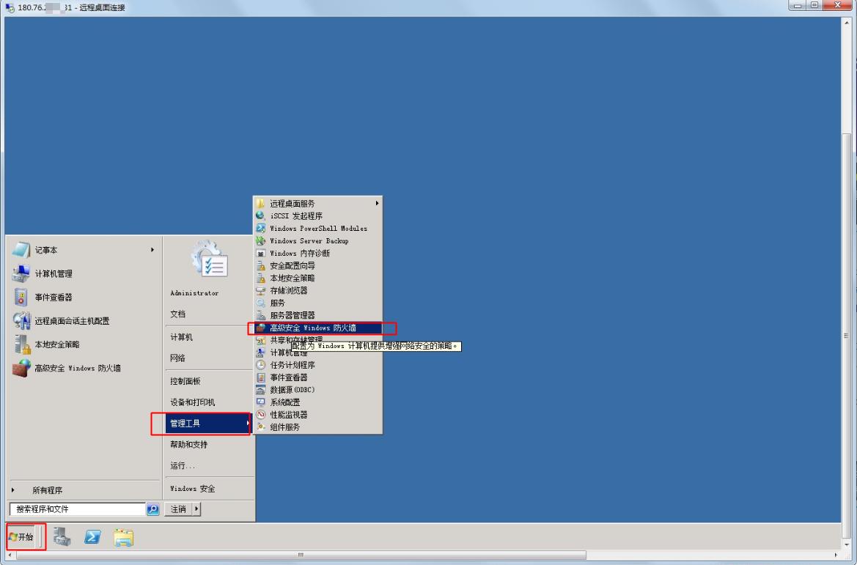Click the pinned 计算机管理 icon in the Start menu's left list
857x565 pixels.
(21, 273)
